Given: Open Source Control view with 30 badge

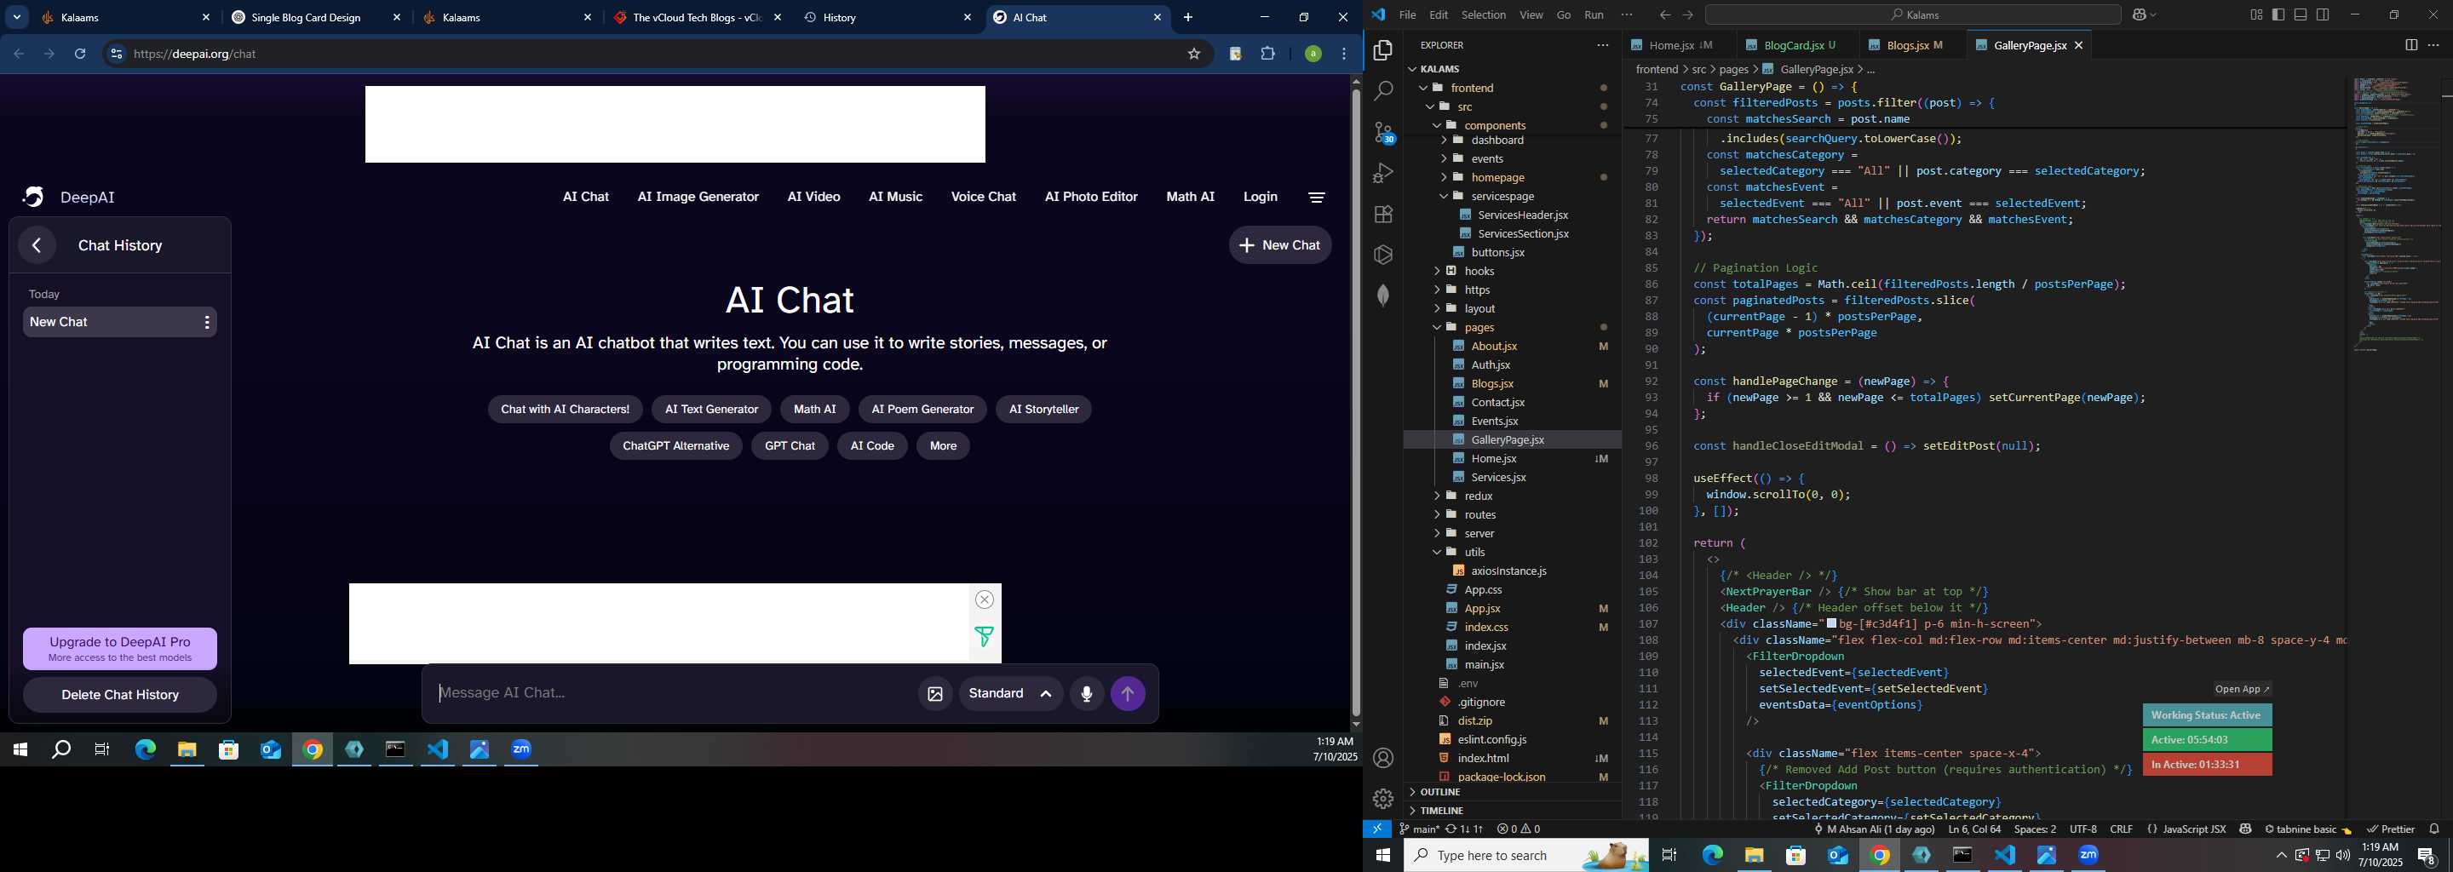Looking at the screenshot, I should click(x=1382, y=132).
